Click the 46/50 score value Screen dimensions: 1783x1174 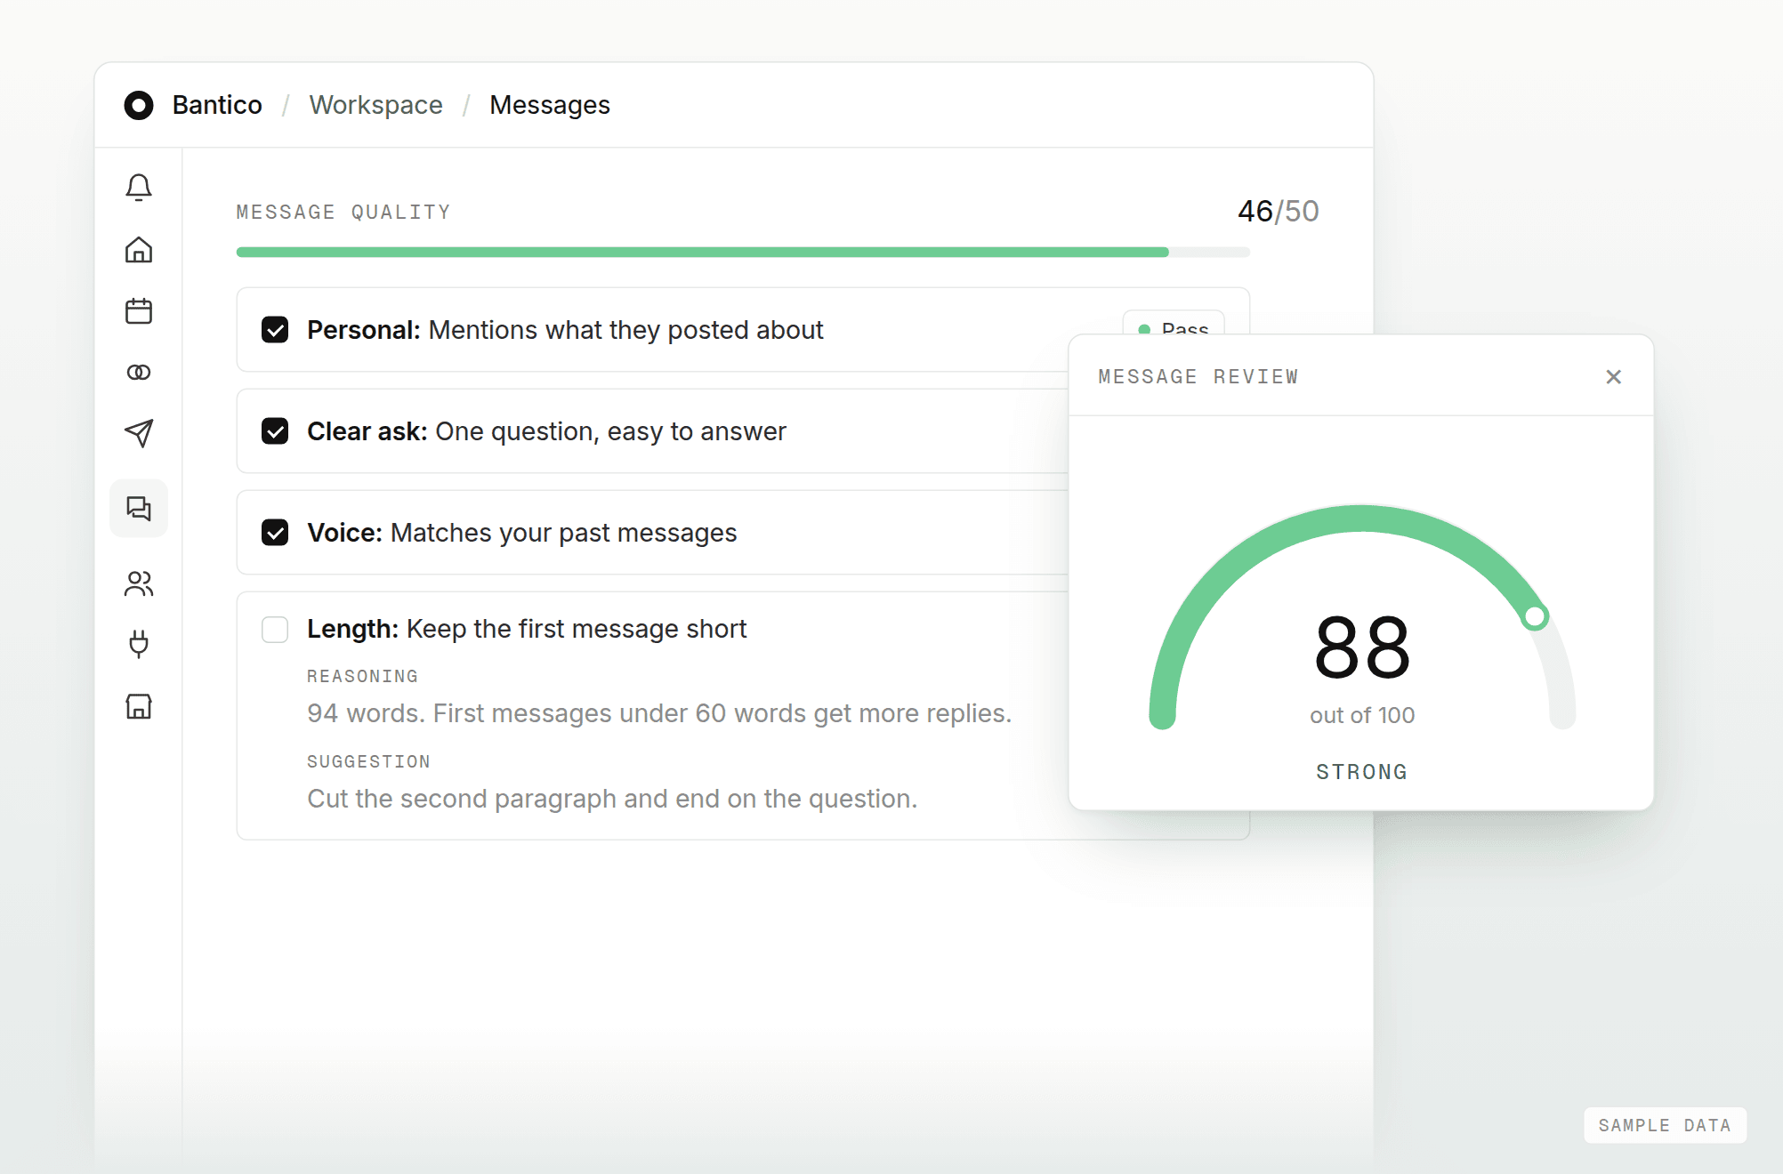(x=1278, y=212)
